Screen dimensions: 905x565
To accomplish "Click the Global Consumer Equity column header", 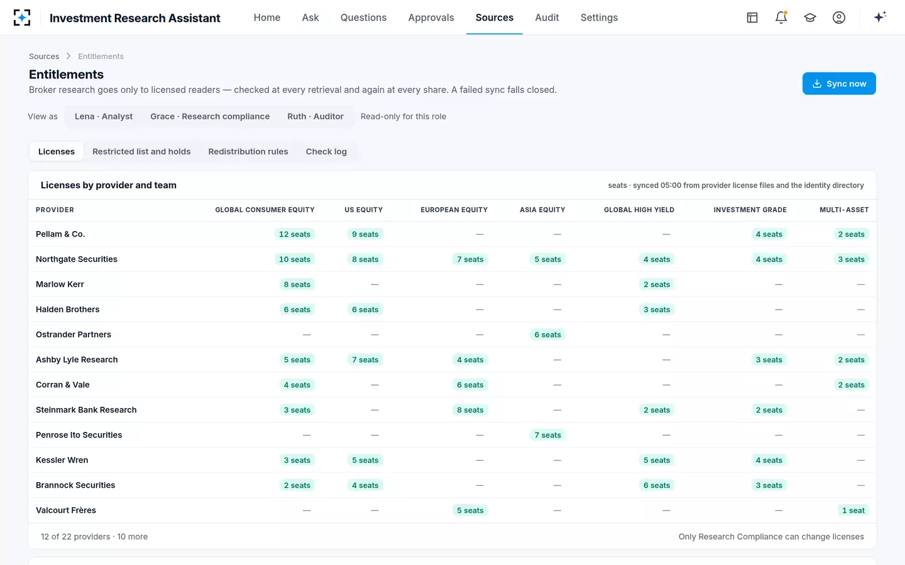I will click(265, 210).
